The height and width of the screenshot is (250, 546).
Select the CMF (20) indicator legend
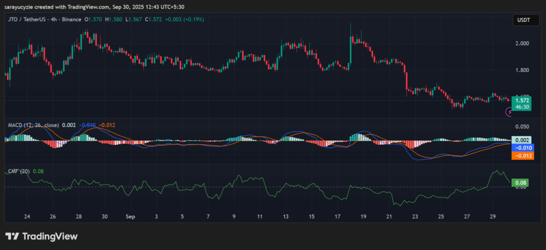tap(19, 171)
